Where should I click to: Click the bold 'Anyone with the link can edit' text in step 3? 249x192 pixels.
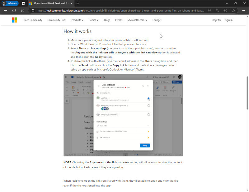[95, 52]
